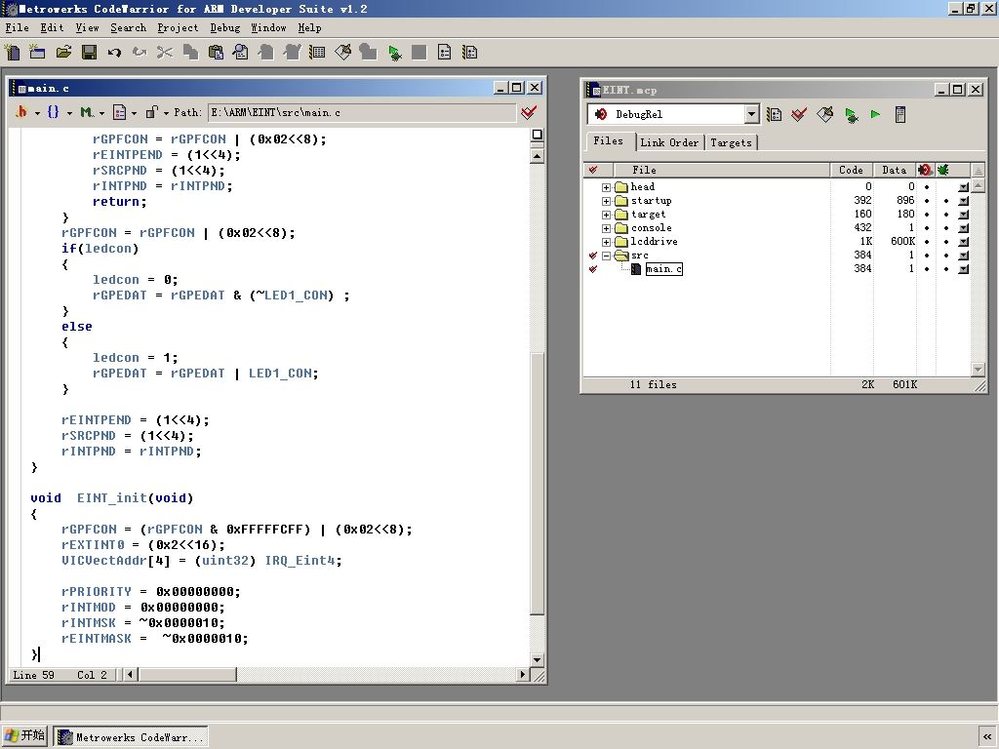The height and width of the screenshot is (749, 999).
Task: Toggle target dot for the head folder
Action: tap(927, 187)
